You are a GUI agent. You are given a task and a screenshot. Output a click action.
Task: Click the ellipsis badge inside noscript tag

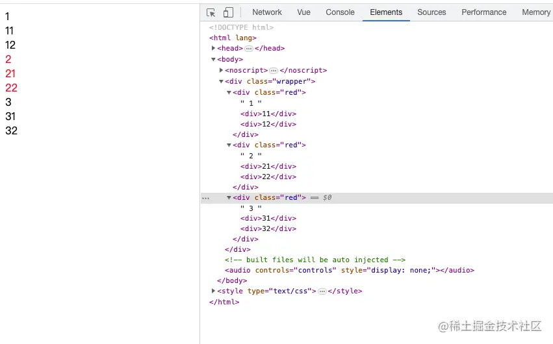[x=274, y=71]
